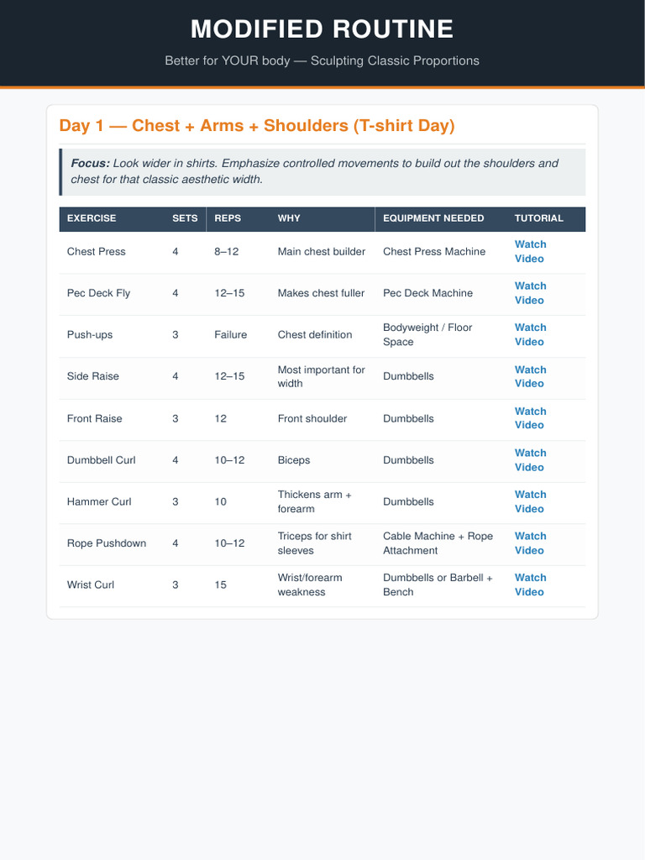645x860 pixels.
Task: Click the EQUIPMENT NEEDED column header
Action: point(433,218)
